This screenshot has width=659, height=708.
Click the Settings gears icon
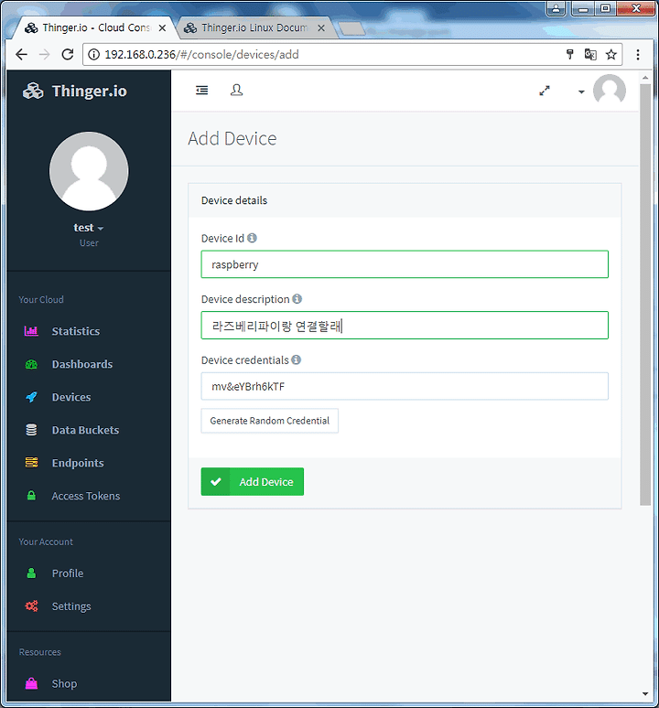31,606
